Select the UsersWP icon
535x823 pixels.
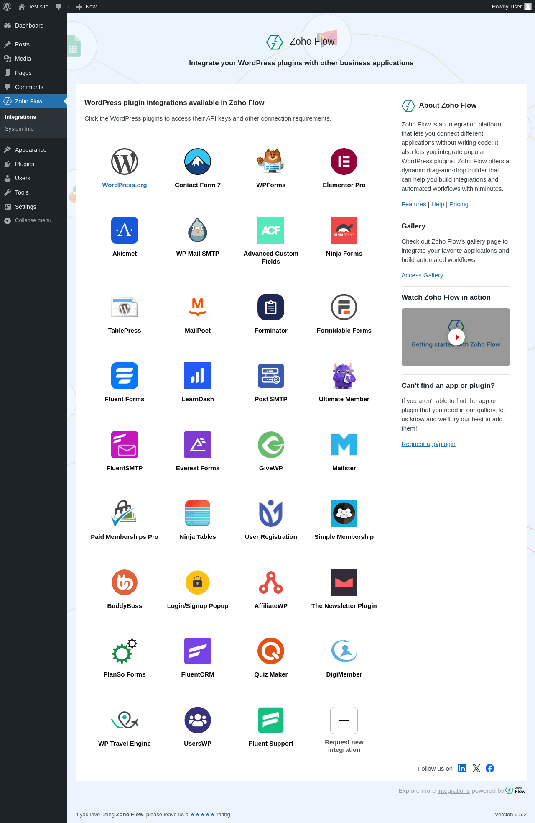(198, 720)
